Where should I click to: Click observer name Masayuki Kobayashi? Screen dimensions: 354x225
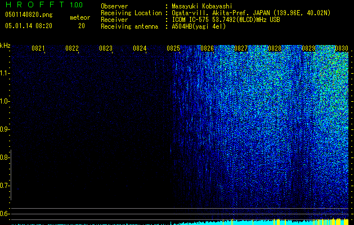point(202,6)
